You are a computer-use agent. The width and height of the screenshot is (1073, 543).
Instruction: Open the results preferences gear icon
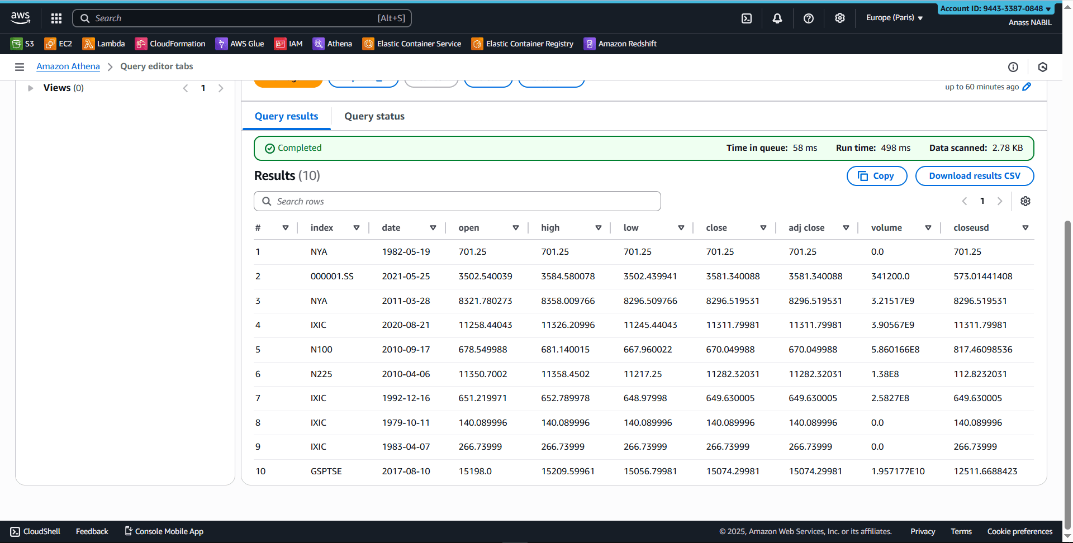coord(1025,201)
